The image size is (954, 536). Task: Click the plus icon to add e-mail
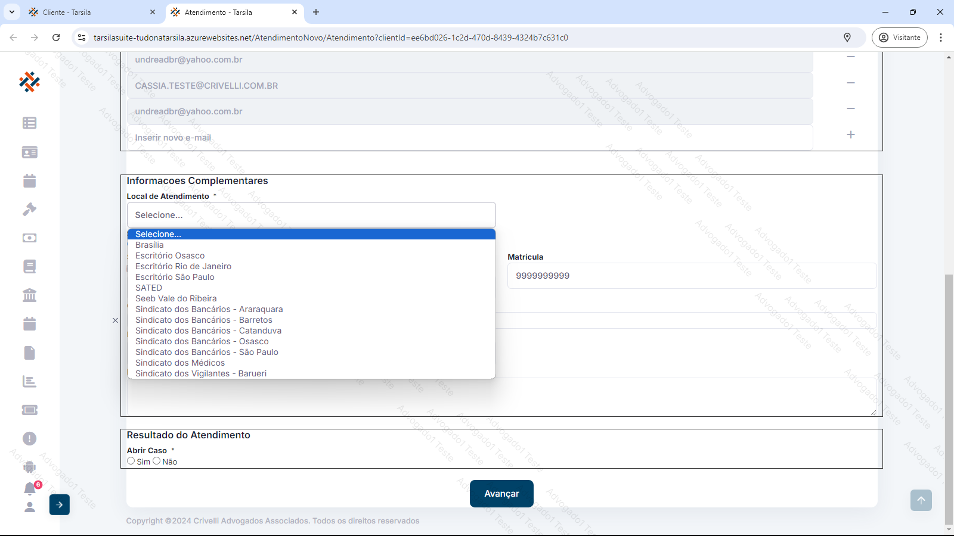(x=850, y=135)
